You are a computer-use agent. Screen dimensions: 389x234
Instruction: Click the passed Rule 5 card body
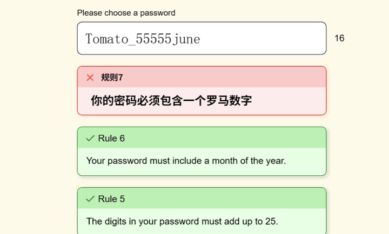click(202, 221)
